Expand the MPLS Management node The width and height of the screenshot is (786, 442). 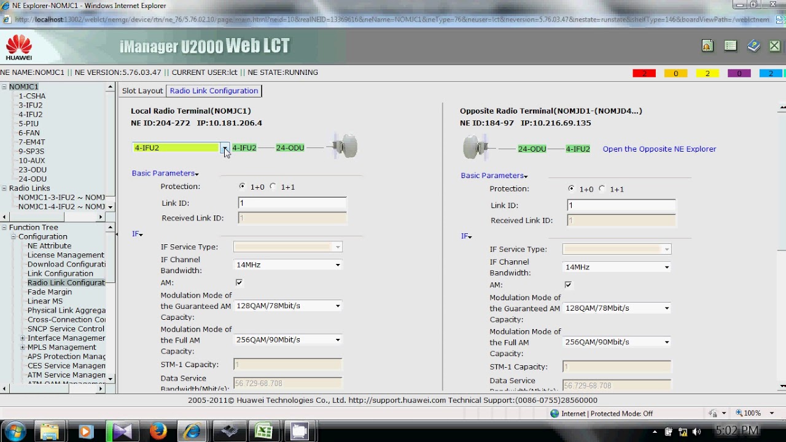click(23, 347)
